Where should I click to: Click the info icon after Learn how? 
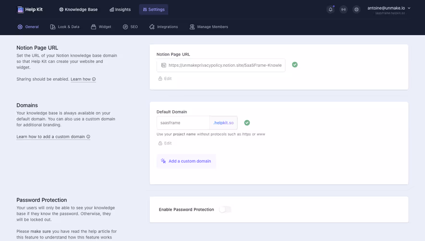tap(94, 79)
